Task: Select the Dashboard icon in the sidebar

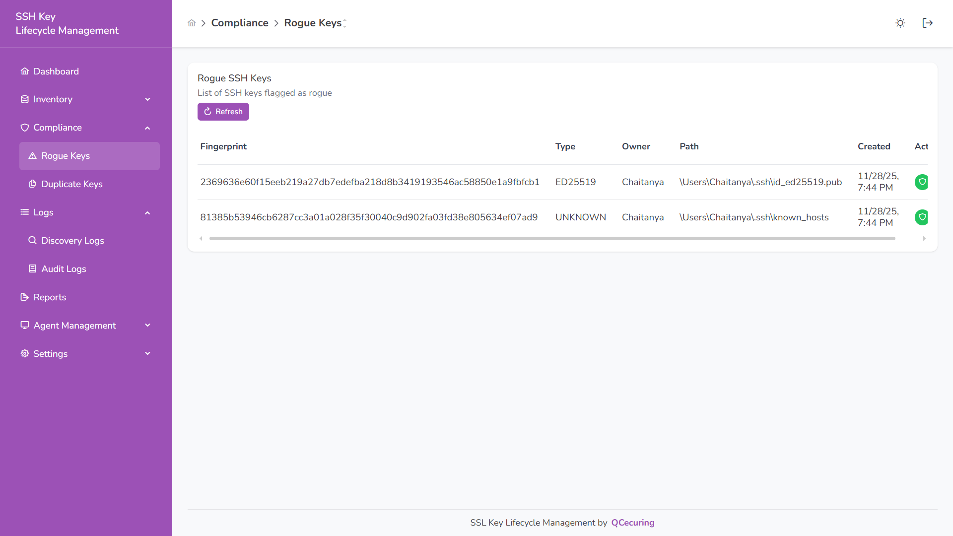Action: [24, 71]
